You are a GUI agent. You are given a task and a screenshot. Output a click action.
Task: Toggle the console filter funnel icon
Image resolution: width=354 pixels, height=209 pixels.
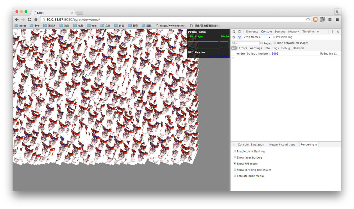point(240,37)
